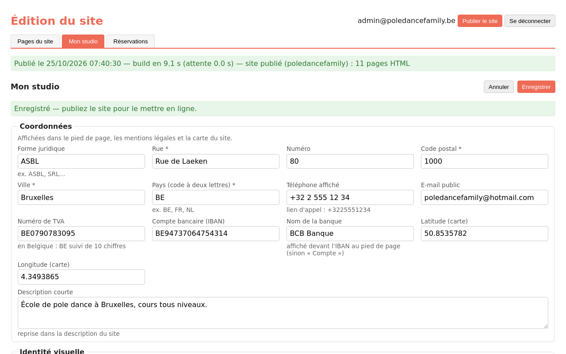Image resolution: width=566 pixels, height=354 pixels.
Task: Click the E-mail public field
Action: (x=485, y=197)
